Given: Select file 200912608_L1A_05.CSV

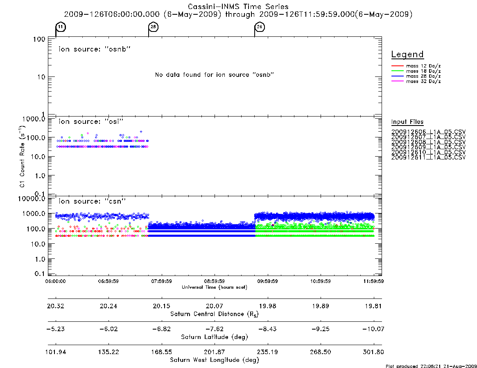Looking at the screenshot, I should tap(428, 142).
